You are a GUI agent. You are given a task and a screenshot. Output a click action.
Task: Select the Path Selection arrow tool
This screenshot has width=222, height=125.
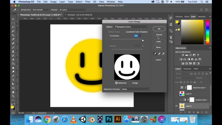[13, 84]
